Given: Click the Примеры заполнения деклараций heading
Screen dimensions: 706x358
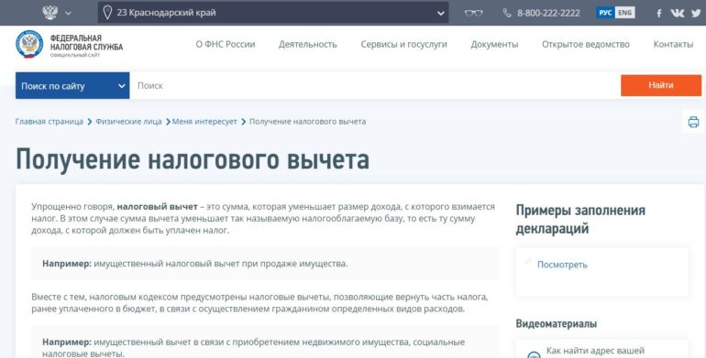Looking at the screenshot, I should click(x=580, y=219).
